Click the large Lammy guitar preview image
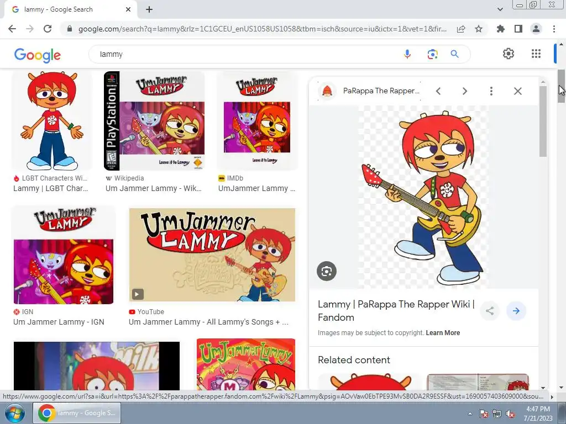This screenshot has width=566, height=424. [423, 197]
